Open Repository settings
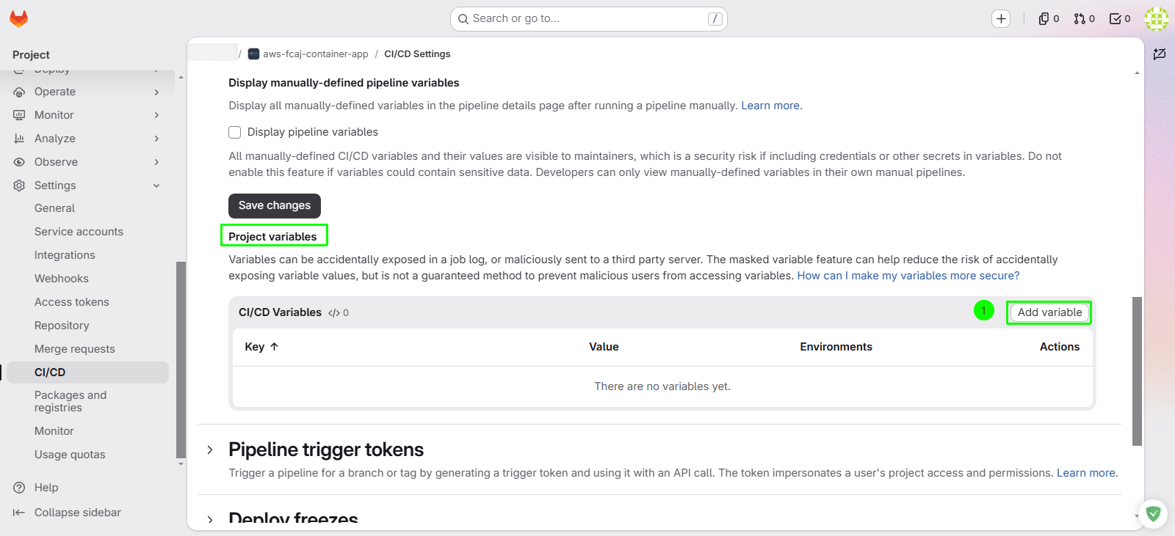The height and width of the screenshot is (536, 1175). coord(62,326)
